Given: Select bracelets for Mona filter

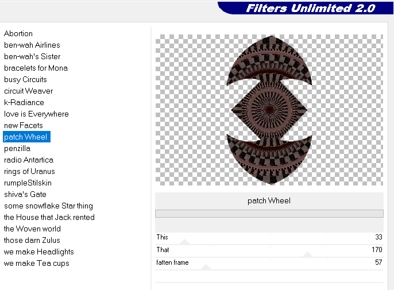Looking at the screenshot, I should 36,68.
